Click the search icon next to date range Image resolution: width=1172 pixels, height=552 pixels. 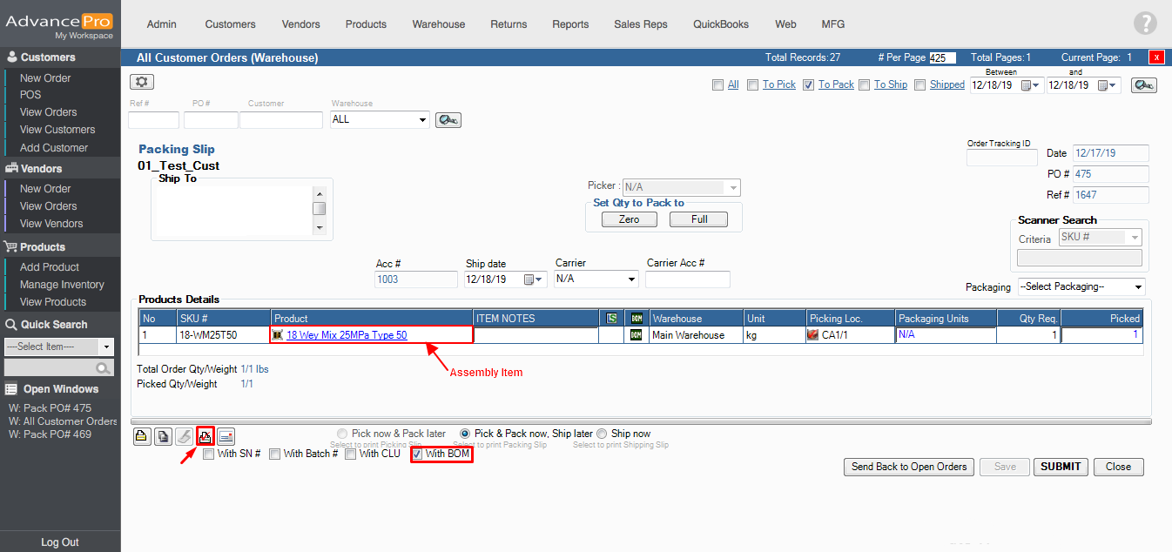(1143, 85)
